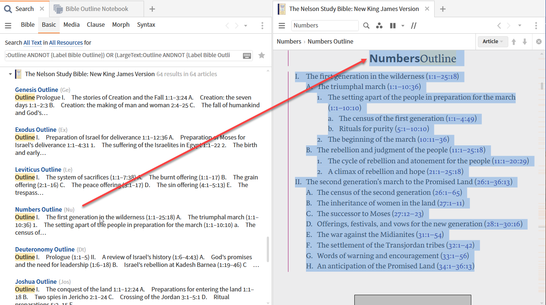Toggle parallel resources slashes icon
This screenshot has width=546, height=305.
click(x=414, y=26)
